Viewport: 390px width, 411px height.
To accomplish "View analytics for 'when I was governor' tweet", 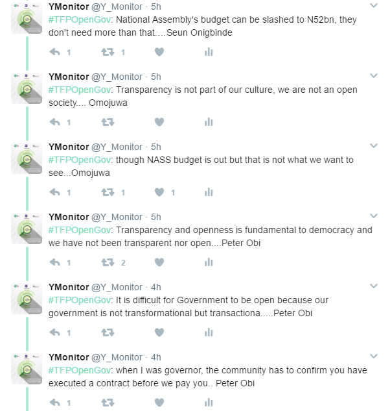I will 209,403.
